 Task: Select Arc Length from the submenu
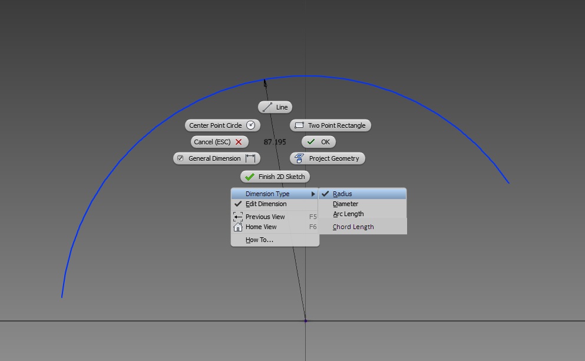(x=347, y=214)
